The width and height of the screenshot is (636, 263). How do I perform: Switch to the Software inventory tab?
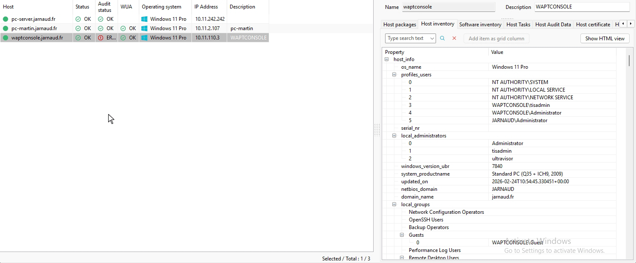480,24
